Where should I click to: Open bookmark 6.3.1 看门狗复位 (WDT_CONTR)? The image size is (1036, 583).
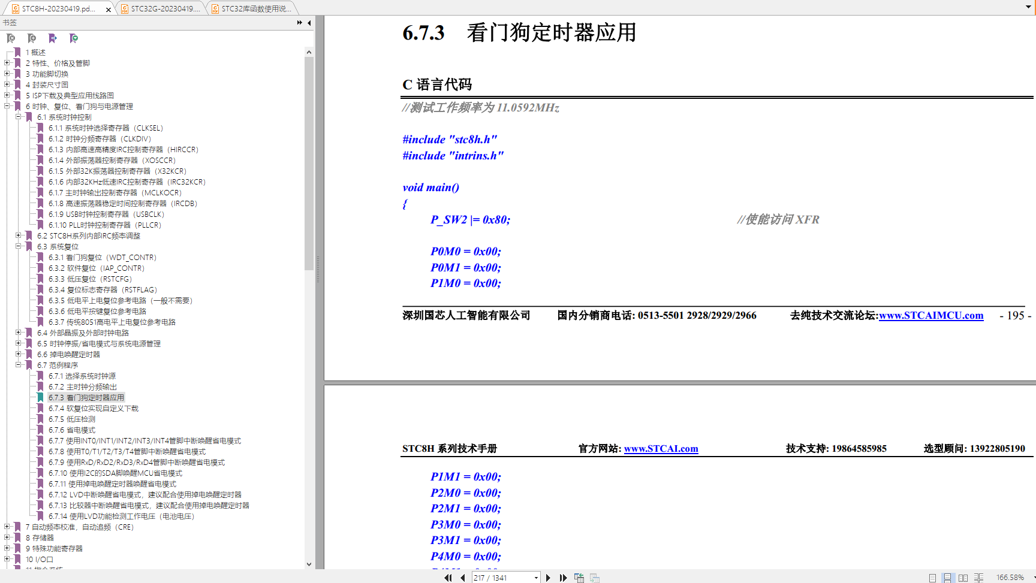point(103,257)
